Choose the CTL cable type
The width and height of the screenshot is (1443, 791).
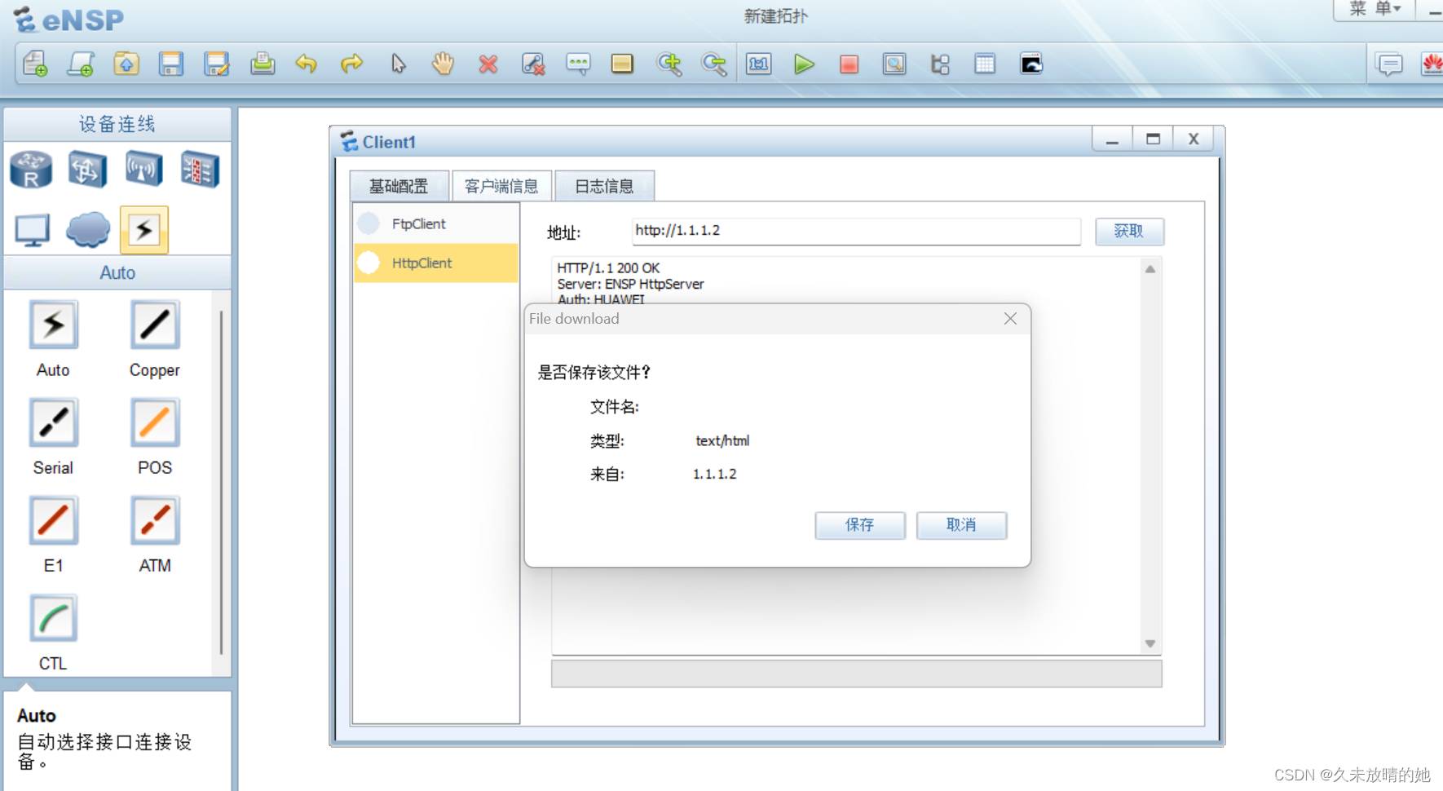click(54, 618)
